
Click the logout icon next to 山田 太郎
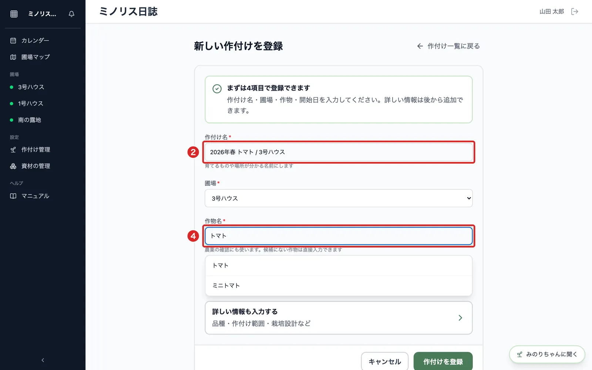[575, 11]
